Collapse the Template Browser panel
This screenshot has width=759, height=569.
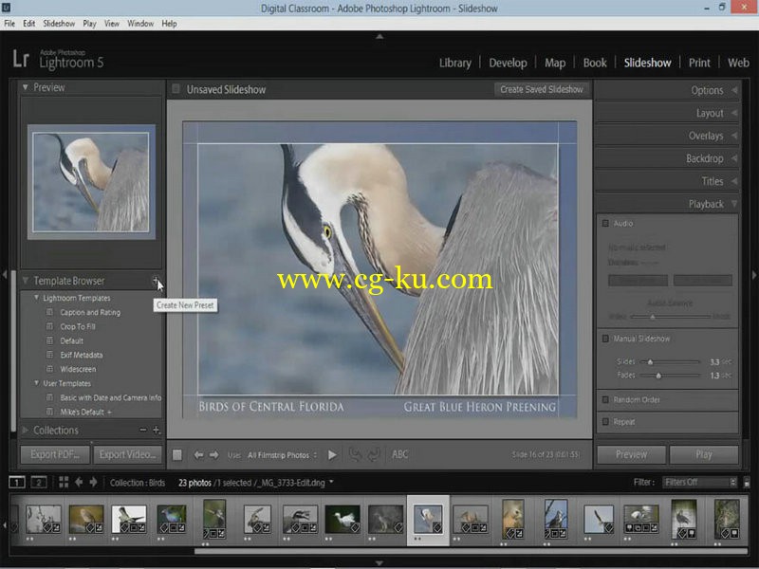[26, 281]
